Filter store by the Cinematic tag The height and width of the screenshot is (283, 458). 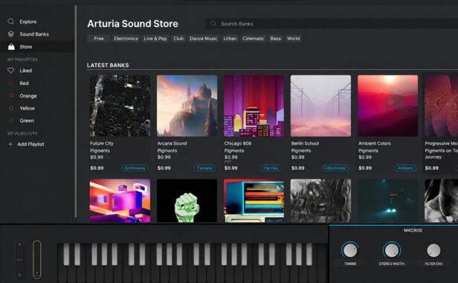pyautogui.click(x=254, y=39)
